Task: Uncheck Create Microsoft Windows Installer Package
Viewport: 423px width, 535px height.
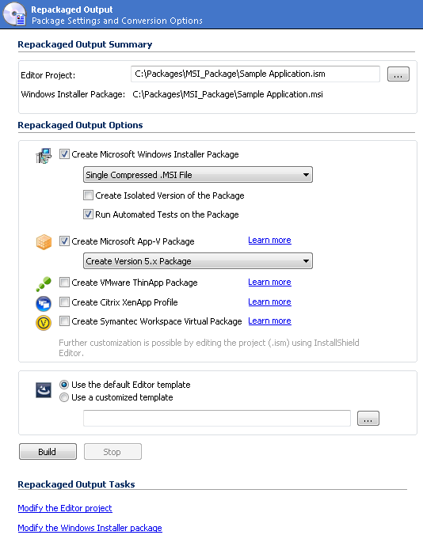Action: pos(64,154)
